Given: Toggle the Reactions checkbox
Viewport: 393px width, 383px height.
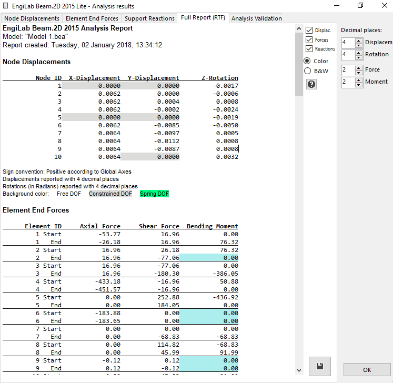Looking at the screenshot, I should pos(309,48).
